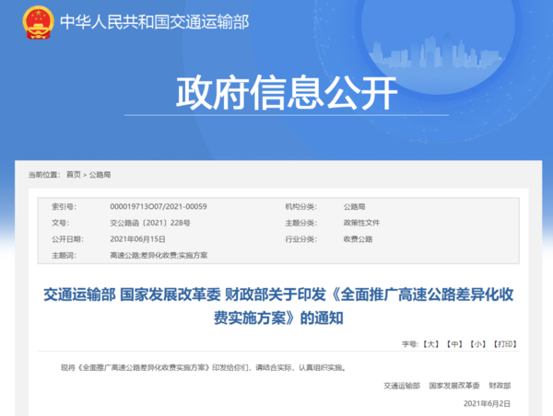The image size is (553, 416).
Task: Open the 首页 breadcrumb link
Action: coord(73,174)
